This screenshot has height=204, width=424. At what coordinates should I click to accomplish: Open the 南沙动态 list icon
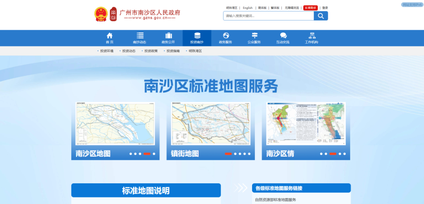point(140,36)
